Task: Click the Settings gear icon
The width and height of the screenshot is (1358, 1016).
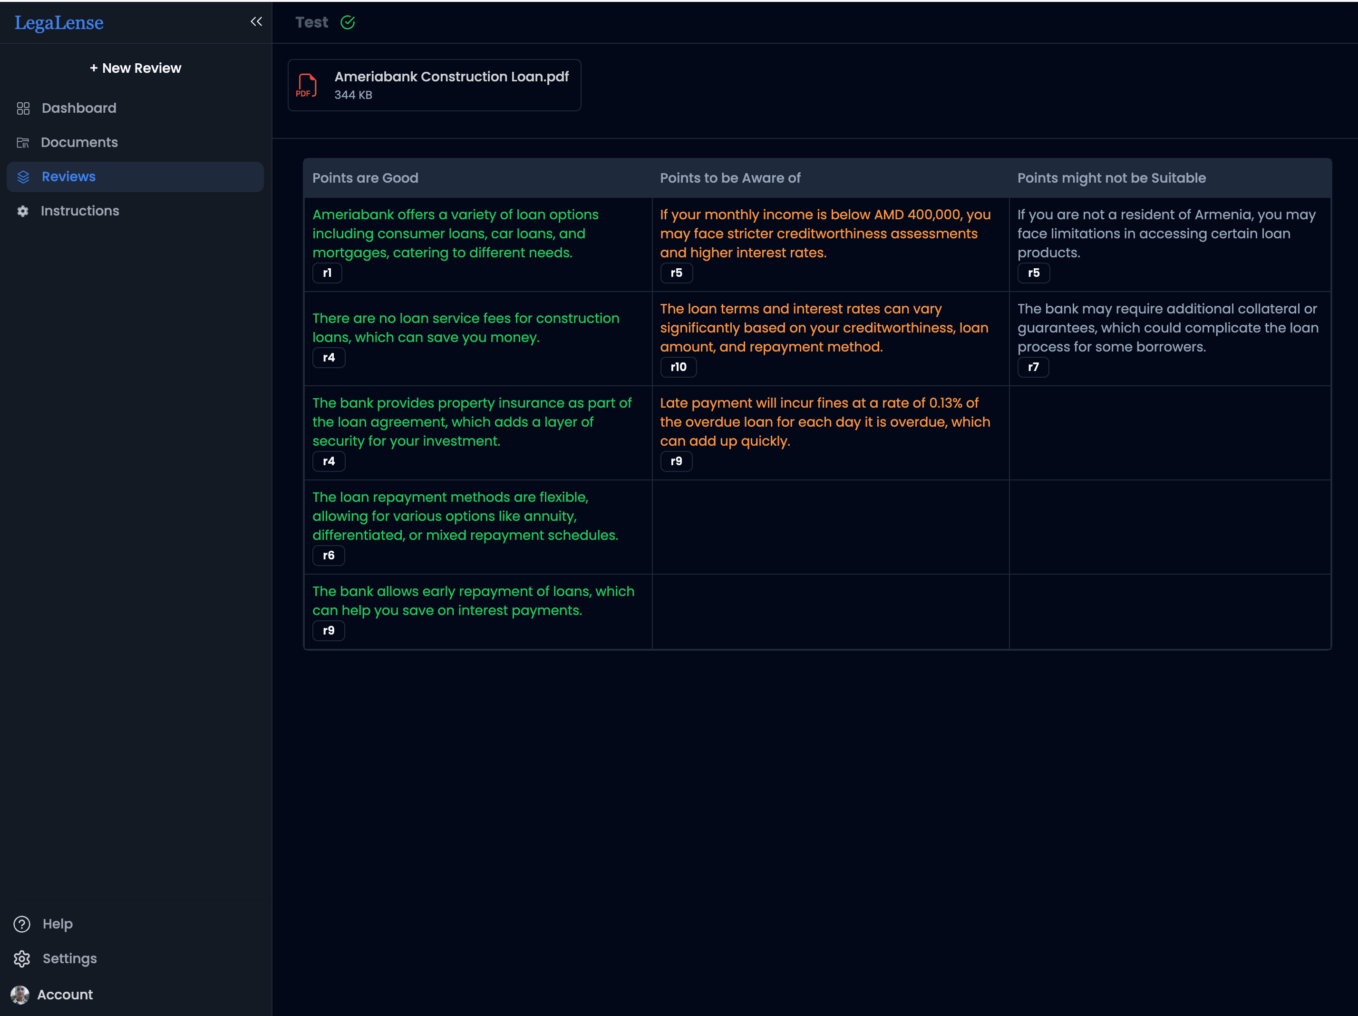Action: (21, 958)
